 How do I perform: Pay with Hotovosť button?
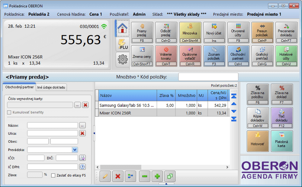click(x=258, y=141)
